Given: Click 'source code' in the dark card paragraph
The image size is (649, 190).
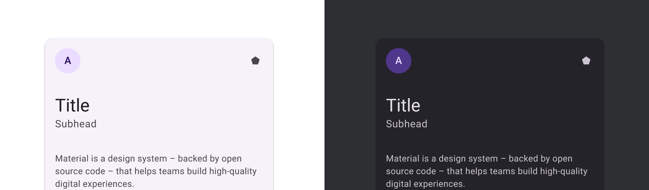Looking at the screenshot, I should 411,171.
